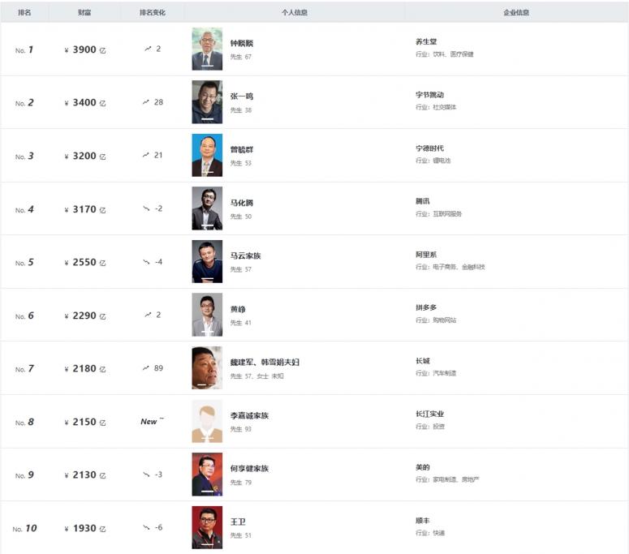Click the downward trend arrow beside -2
This screenshot has width=629, height=554.
click(146, 208)
